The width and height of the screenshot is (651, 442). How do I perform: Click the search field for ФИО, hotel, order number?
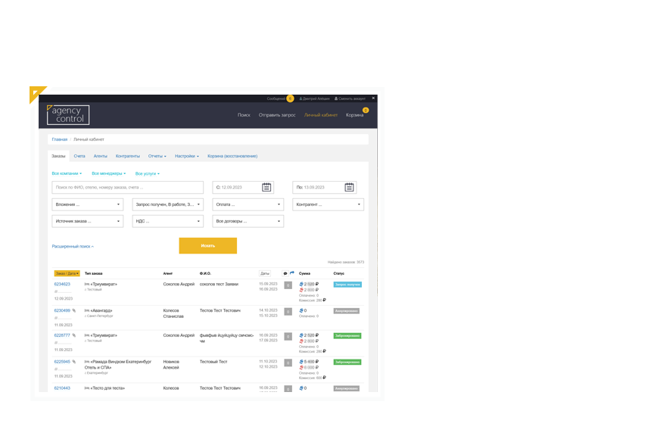pos(127,187)
